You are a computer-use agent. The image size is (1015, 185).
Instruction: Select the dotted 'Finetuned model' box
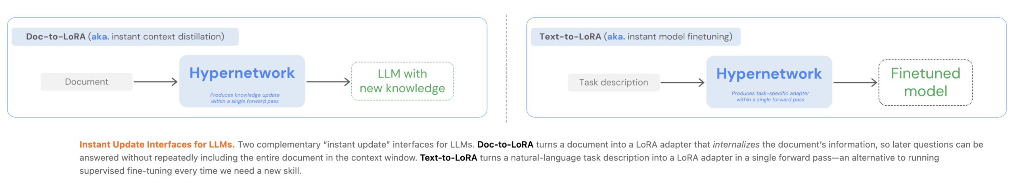point(925,82)
